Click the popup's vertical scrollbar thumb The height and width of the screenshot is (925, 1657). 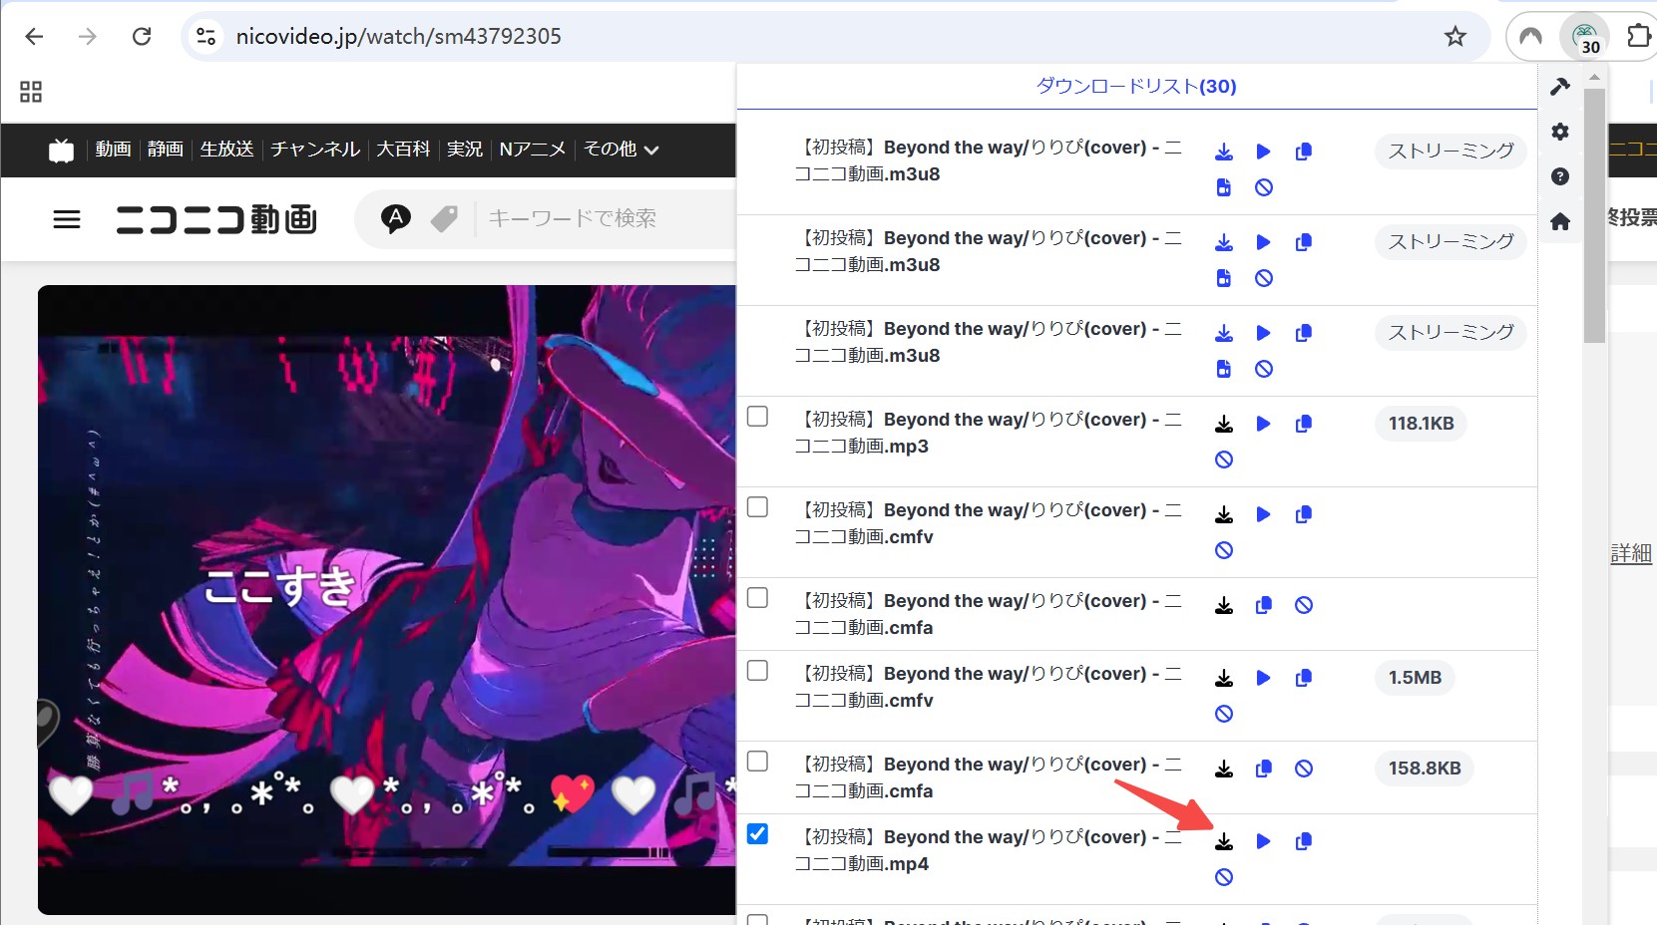point(1594,214)
